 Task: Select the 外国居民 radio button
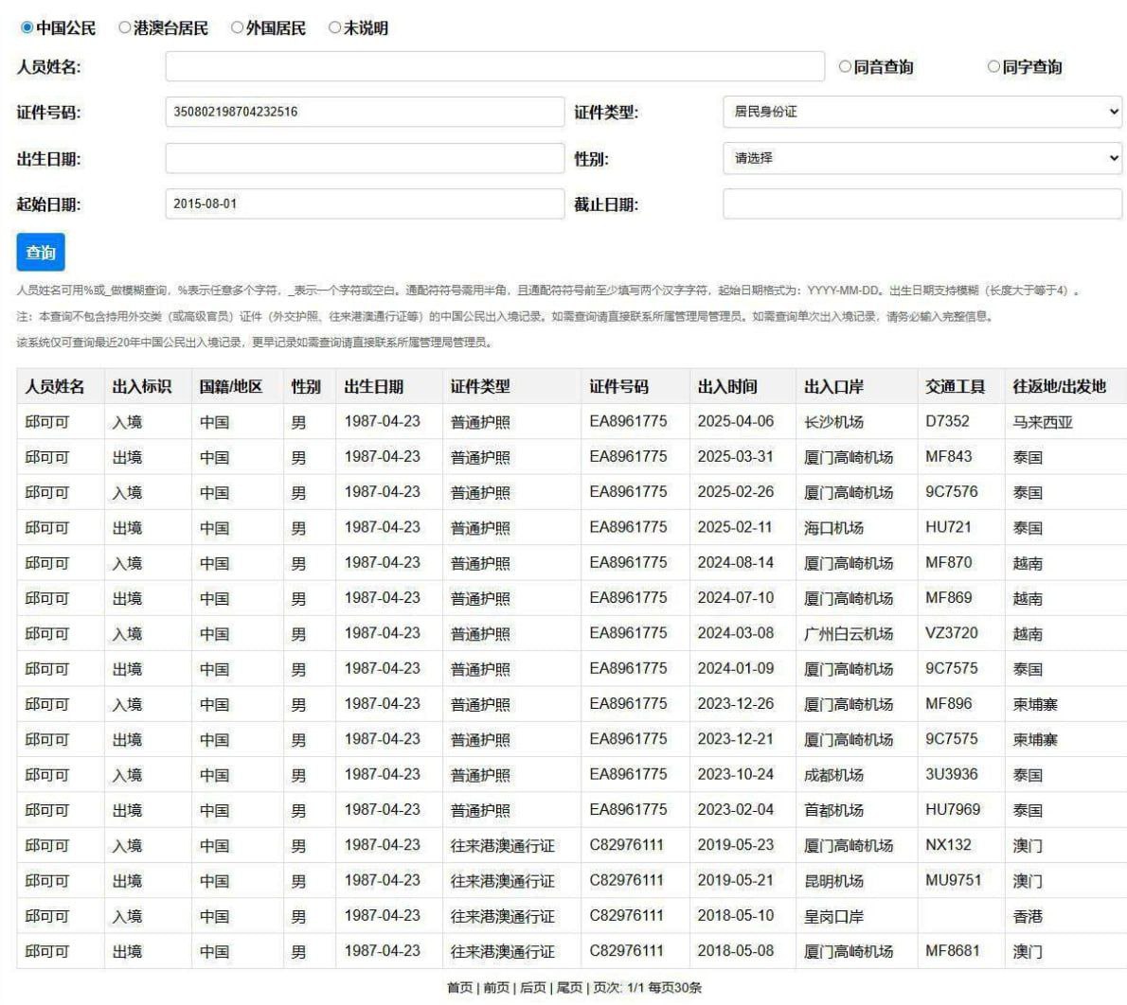click(x=238, y=28)
